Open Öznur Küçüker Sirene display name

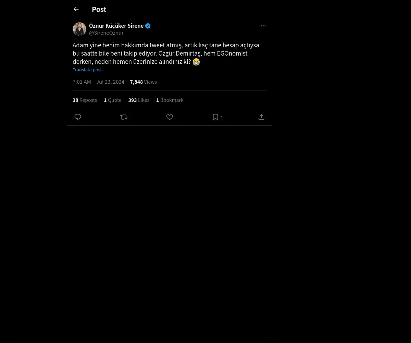tap(116, 26)
